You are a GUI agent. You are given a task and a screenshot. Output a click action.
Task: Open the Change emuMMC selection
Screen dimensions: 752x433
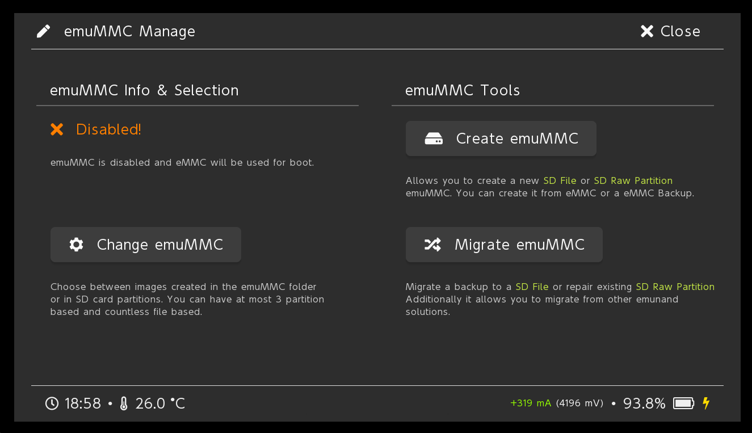[x=146, y=245]
